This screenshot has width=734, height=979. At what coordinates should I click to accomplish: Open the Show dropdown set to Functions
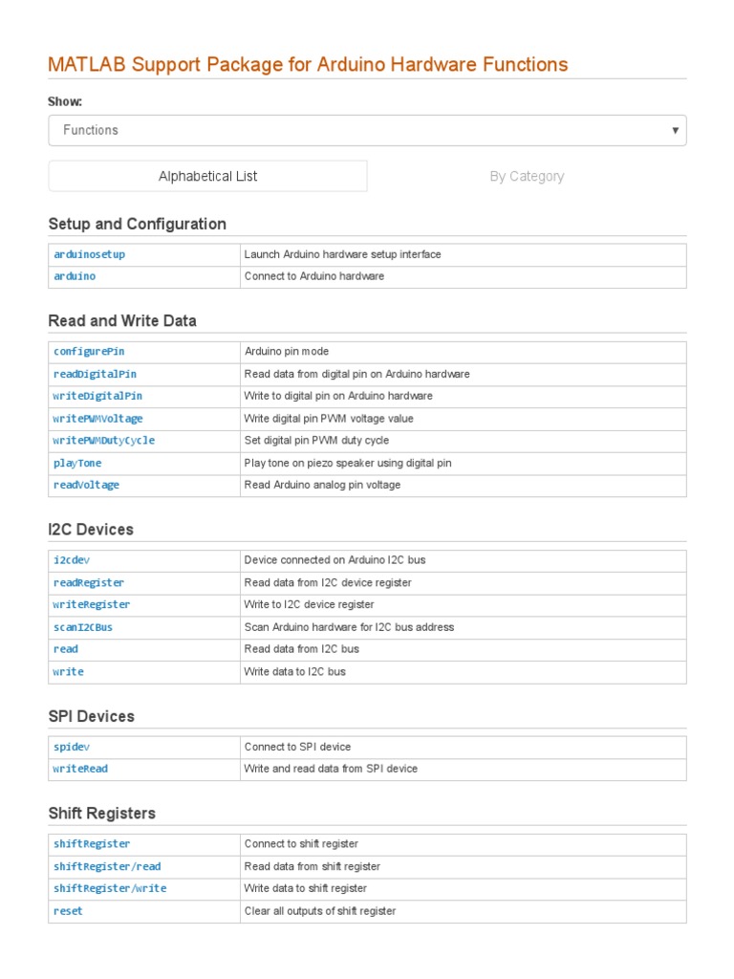click(367, 130)
